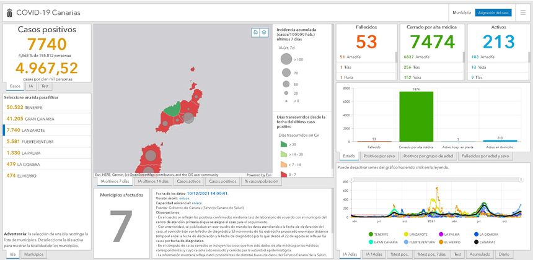Open the Casos activos map tab

189,181
